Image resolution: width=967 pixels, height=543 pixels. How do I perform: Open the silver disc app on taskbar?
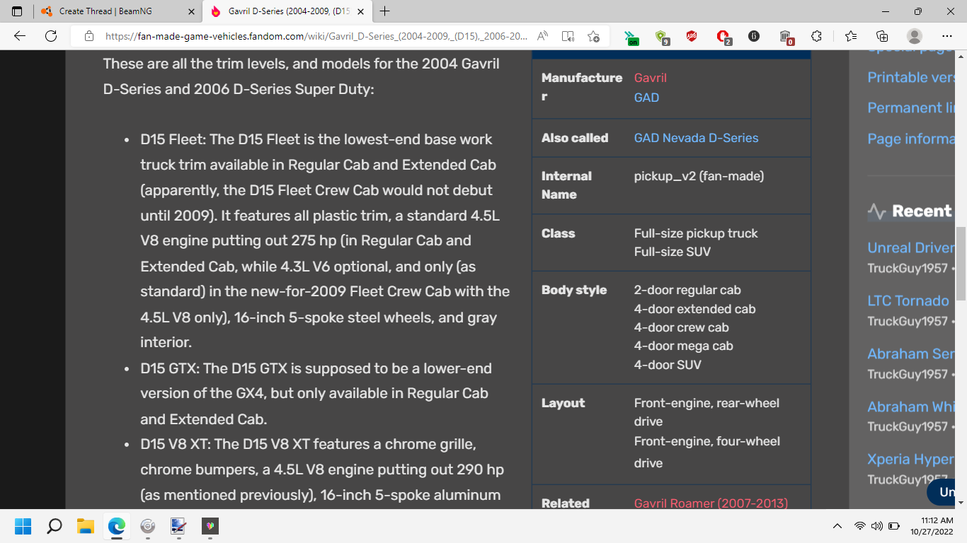[148, 526]
